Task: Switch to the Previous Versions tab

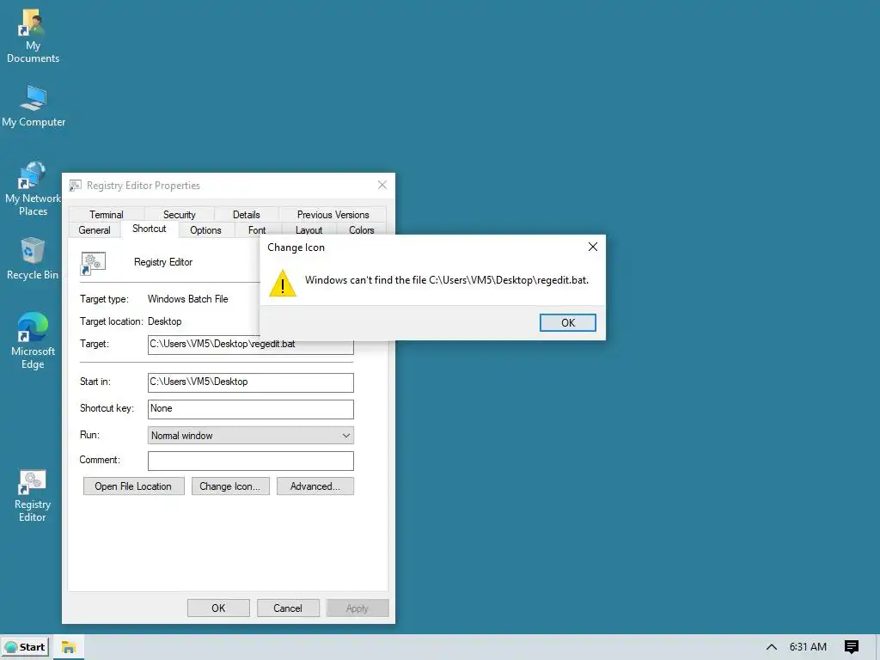Action: pyautogui.click(x=333, y=214)
